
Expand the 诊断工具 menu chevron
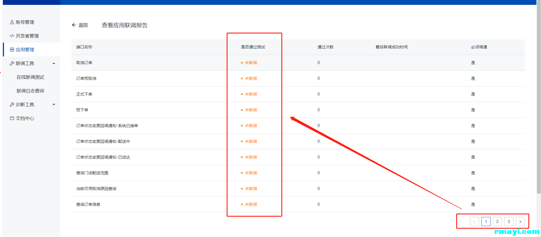click(x=54, y=104)
